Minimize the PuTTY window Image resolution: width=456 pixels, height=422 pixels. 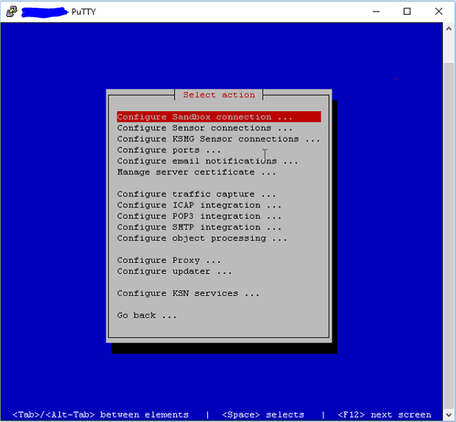click(x=376, y=12)
